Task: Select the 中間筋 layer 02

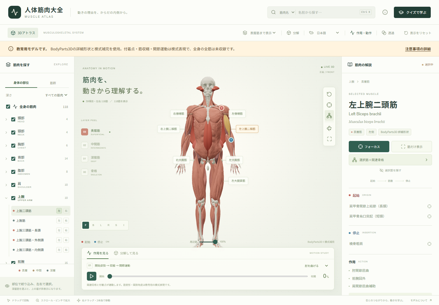Action: coord(94,145)
